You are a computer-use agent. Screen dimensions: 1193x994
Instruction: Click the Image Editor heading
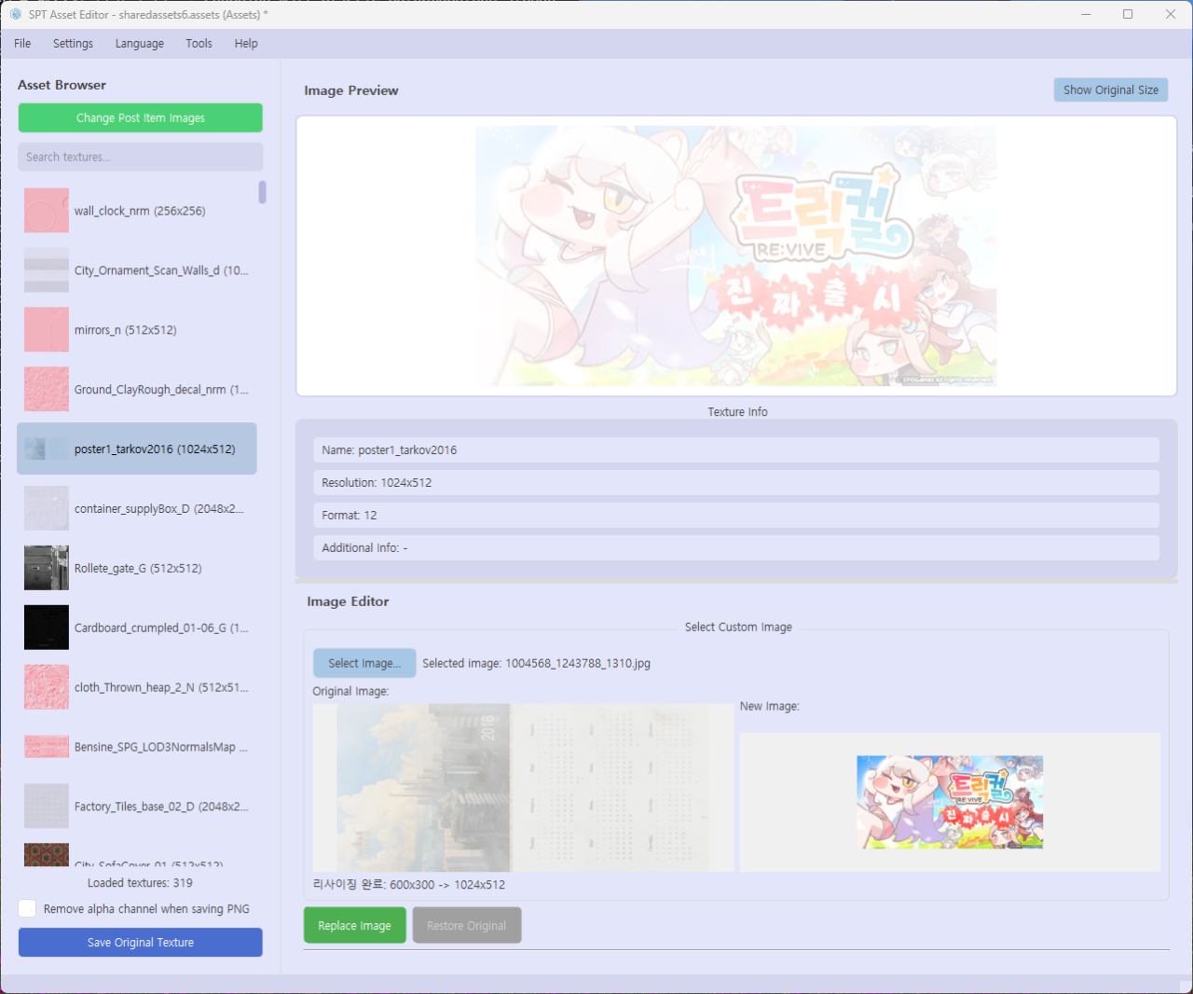(x=348, y=601)
